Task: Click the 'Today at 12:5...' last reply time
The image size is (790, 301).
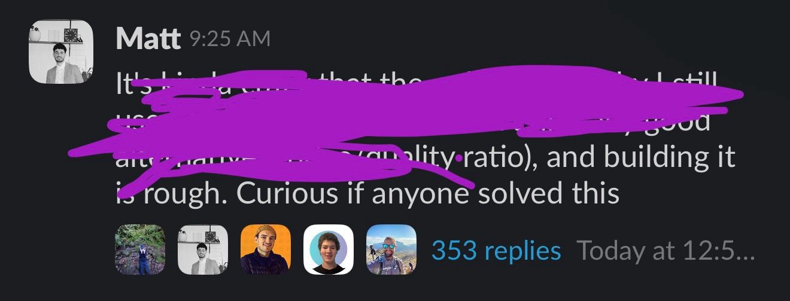Action: [666, 251]
